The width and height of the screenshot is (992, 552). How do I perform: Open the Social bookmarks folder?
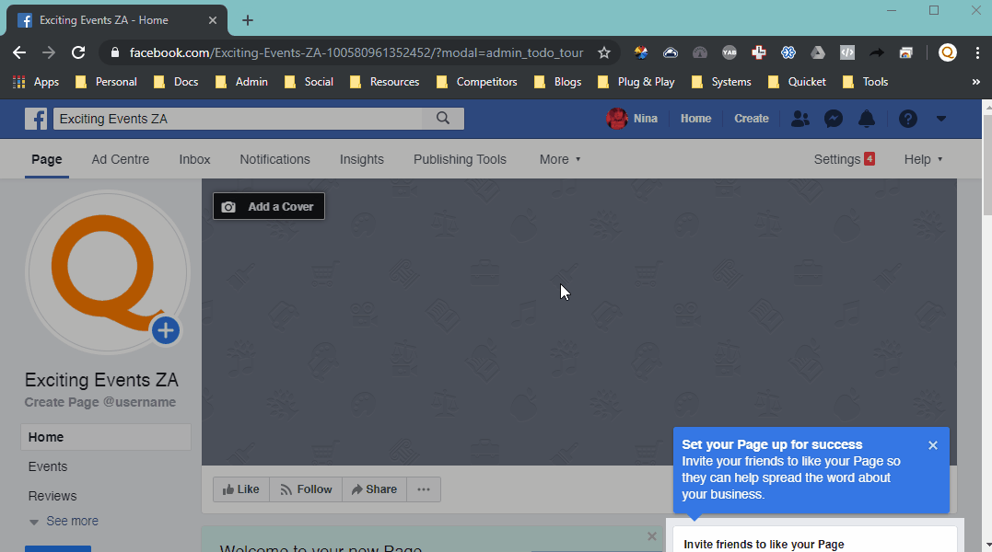(x=309, y=82)
